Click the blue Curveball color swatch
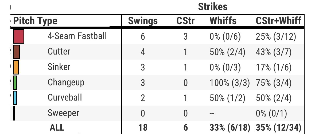 (15, 98)
